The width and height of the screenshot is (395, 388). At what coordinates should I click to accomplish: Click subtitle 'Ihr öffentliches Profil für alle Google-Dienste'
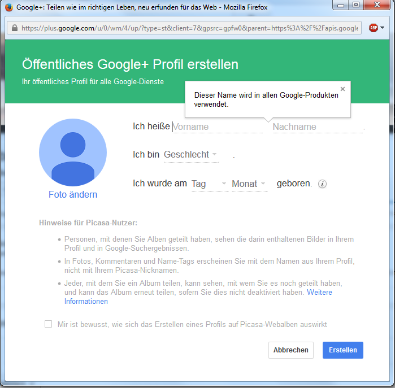click(x=93, y=81)
